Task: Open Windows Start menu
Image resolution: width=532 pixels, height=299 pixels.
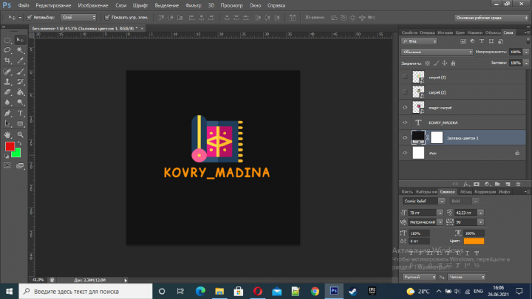Action: [x=9, y=291]
